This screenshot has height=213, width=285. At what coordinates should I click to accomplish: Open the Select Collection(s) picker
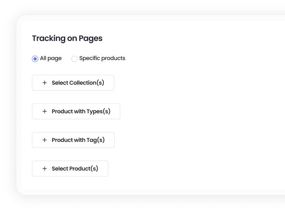(73, 83)
